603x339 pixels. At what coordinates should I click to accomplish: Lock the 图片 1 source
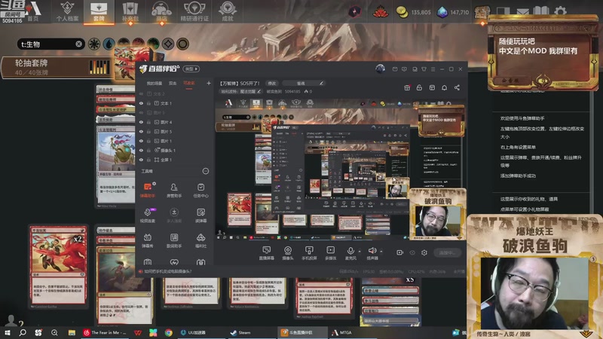click(x=148, y=141)
